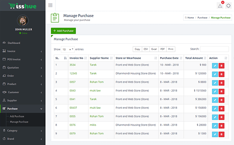Expand the Order sidebar menu

(x=23, y=76)
